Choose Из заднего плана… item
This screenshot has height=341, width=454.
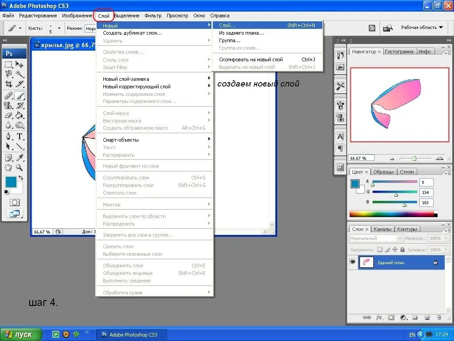click(268, 33)
